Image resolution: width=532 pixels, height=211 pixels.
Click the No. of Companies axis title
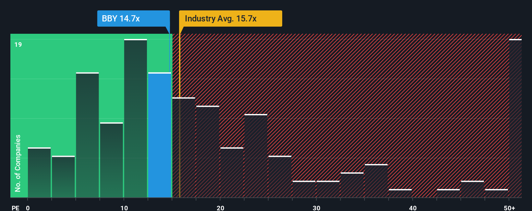click(18, 163)
